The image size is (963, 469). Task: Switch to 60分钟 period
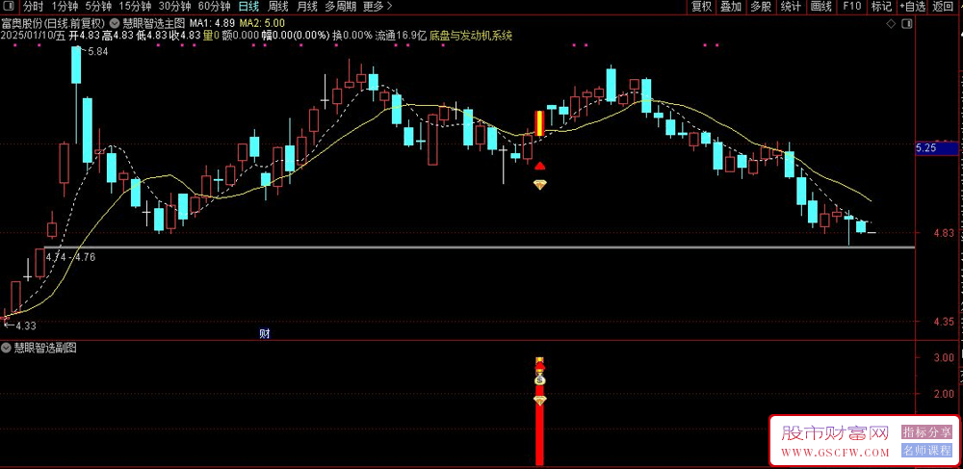click(214, 7)
